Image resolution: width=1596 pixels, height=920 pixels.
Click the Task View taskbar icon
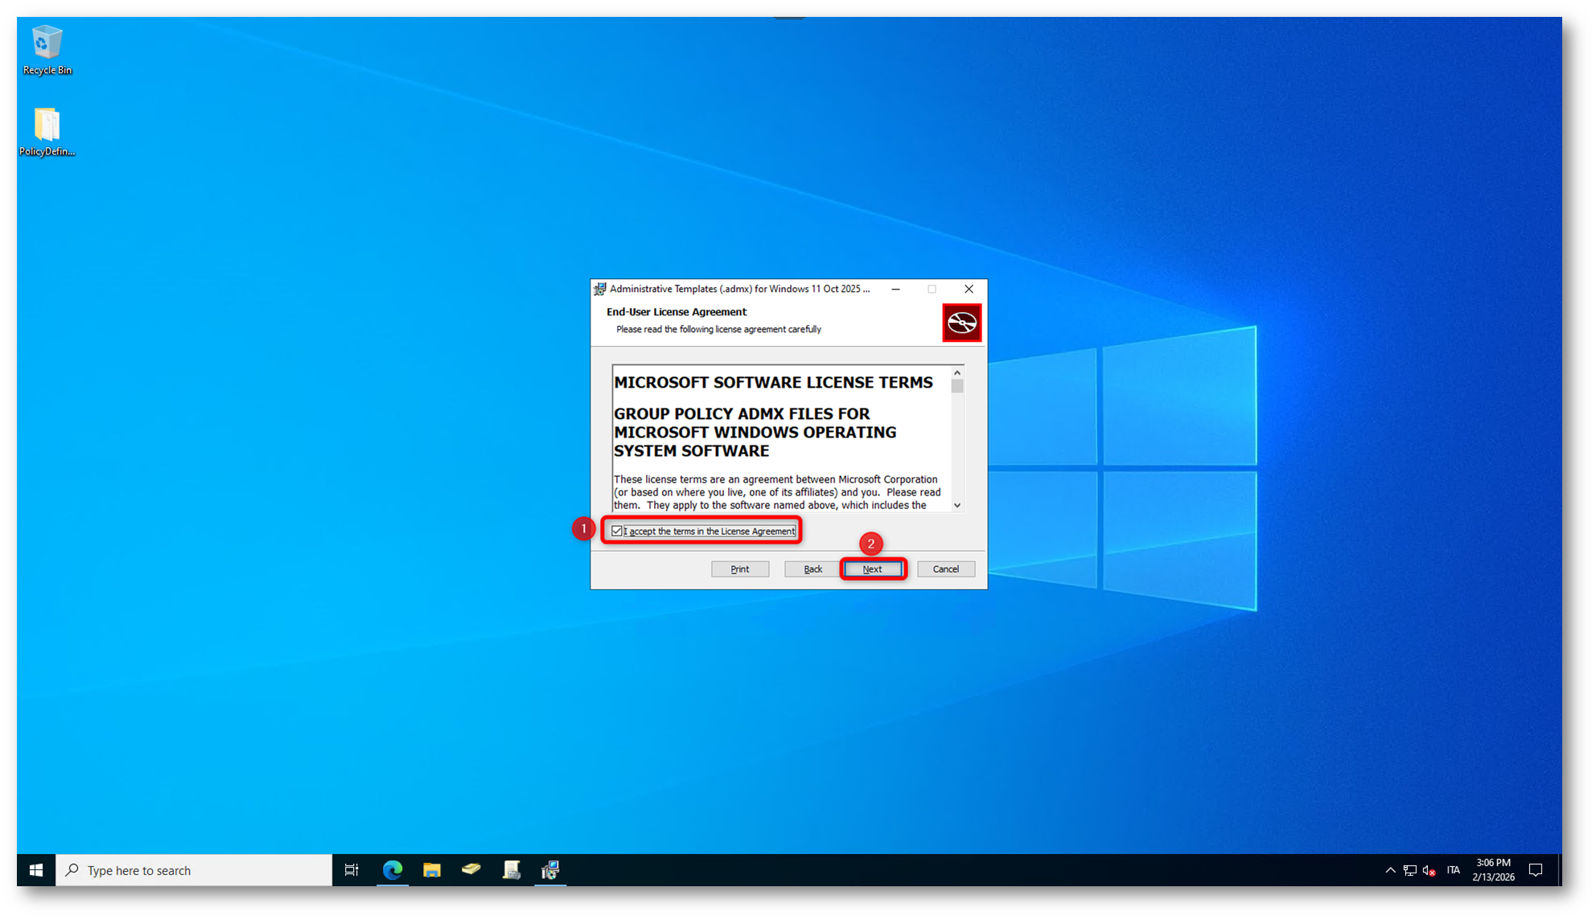coord(352,870)
